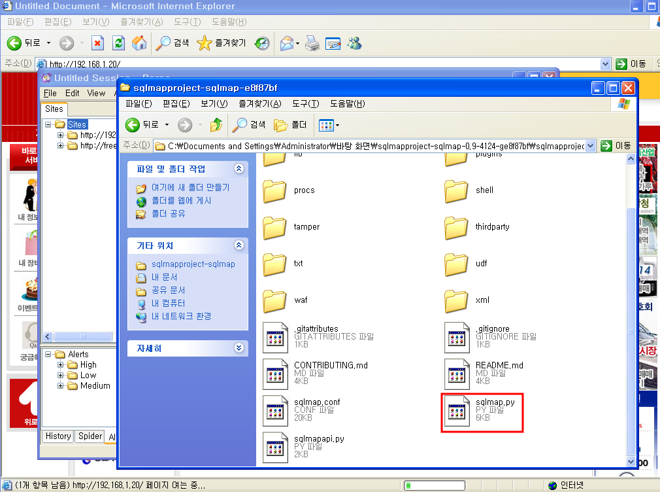660x492 pixels.
Task: Open Edit menu in Untitled Session window
Action: [73, 93]
